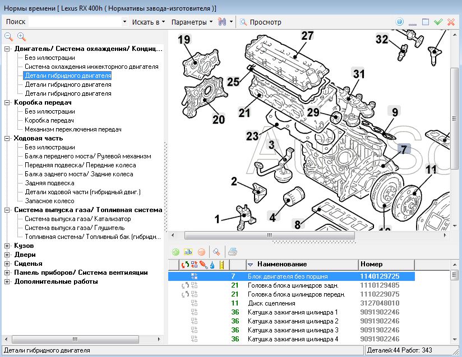Click the zoom in magnifier icon
462x357 pixels.
coord(21,36)
